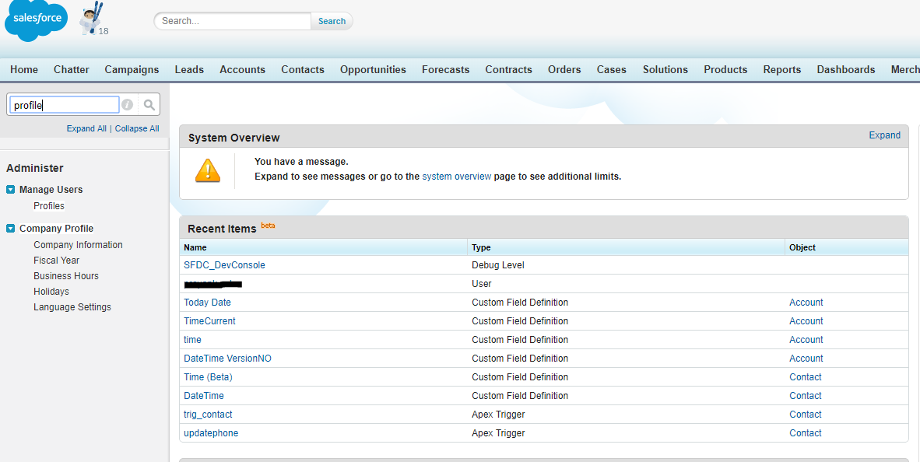The height and width of the screenshot is (462, 920).
Task: Open the SFDC_DevConsole recent item
Action: point(224,264)
